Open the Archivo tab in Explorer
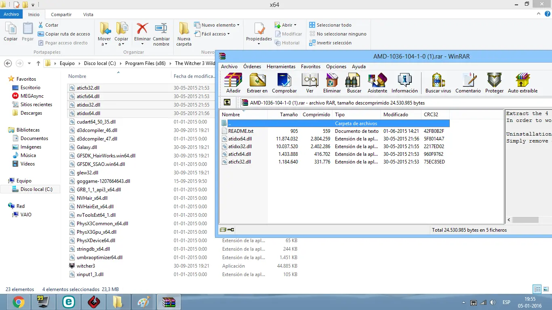The height and width of the screenshot is (310, 552). coord(11,15)
